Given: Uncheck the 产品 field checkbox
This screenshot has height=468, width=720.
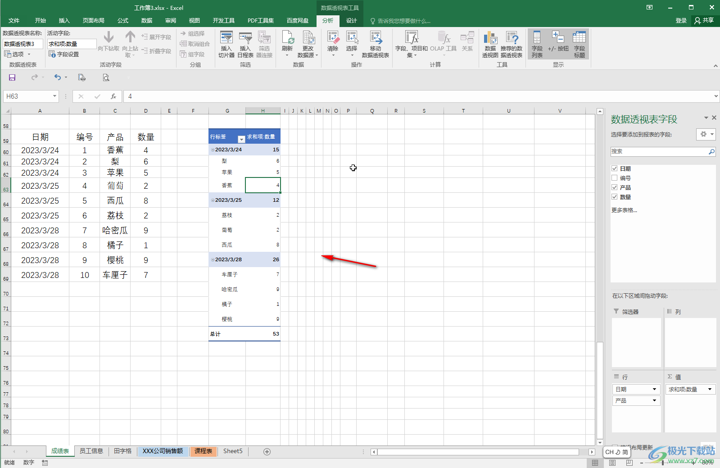Looking at the screenshot, I should (x=614, y=187).
